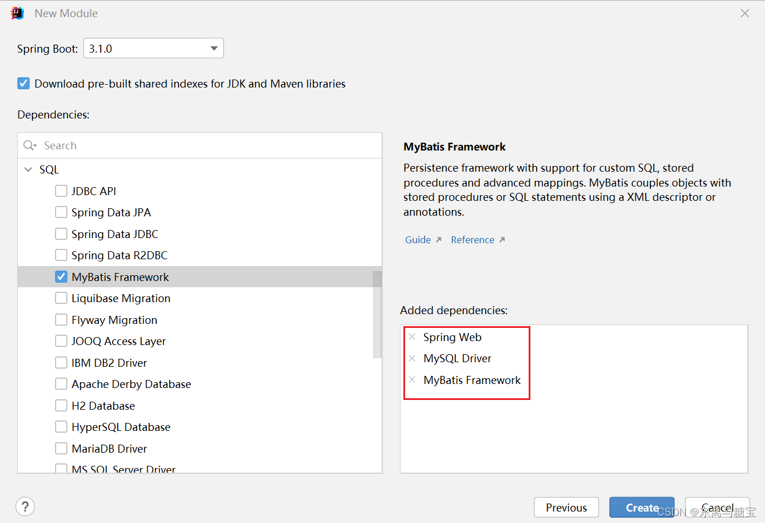765x523 pixels.
Task: Check the H2 Database checkbox
Action: pyautogui.click(x=61, y=405)
